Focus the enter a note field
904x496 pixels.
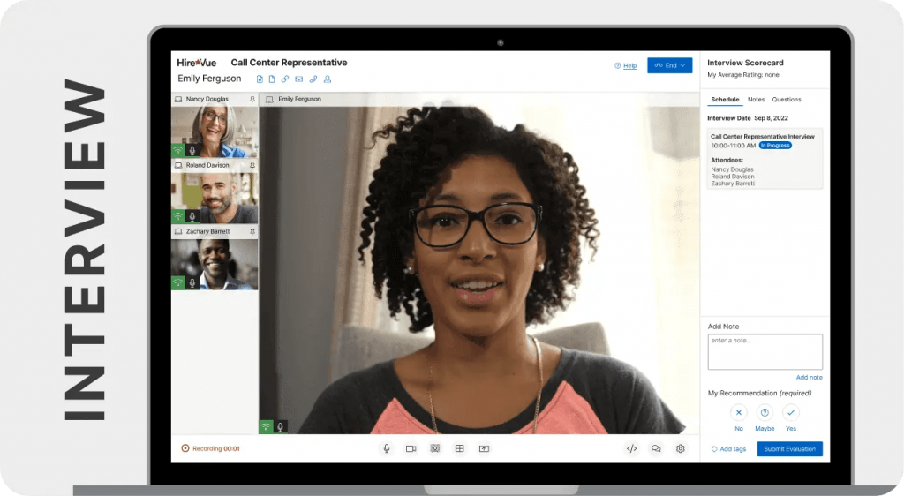point(765,351)
